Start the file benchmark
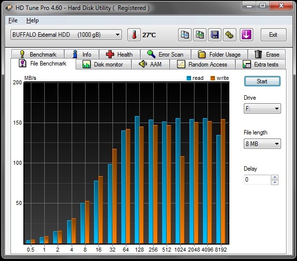The image size is (297, 261). [x=262, y=81]
